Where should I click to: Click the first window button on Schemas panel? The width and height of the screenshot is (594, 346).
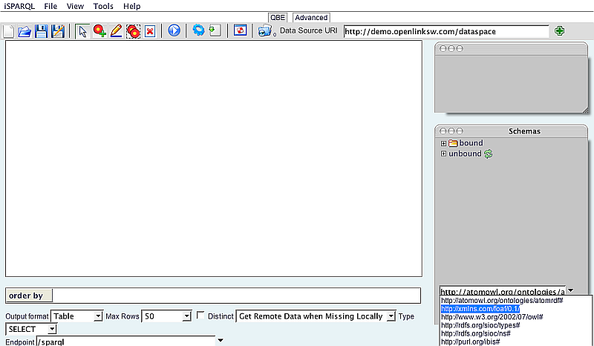[x=443, y=131]
